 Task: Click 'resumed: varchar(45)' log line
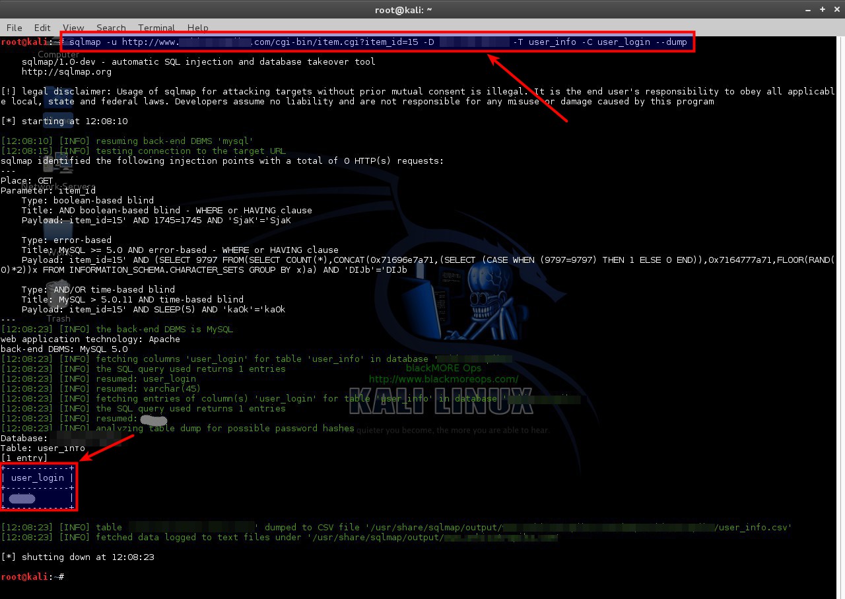[x=101, y=389]
